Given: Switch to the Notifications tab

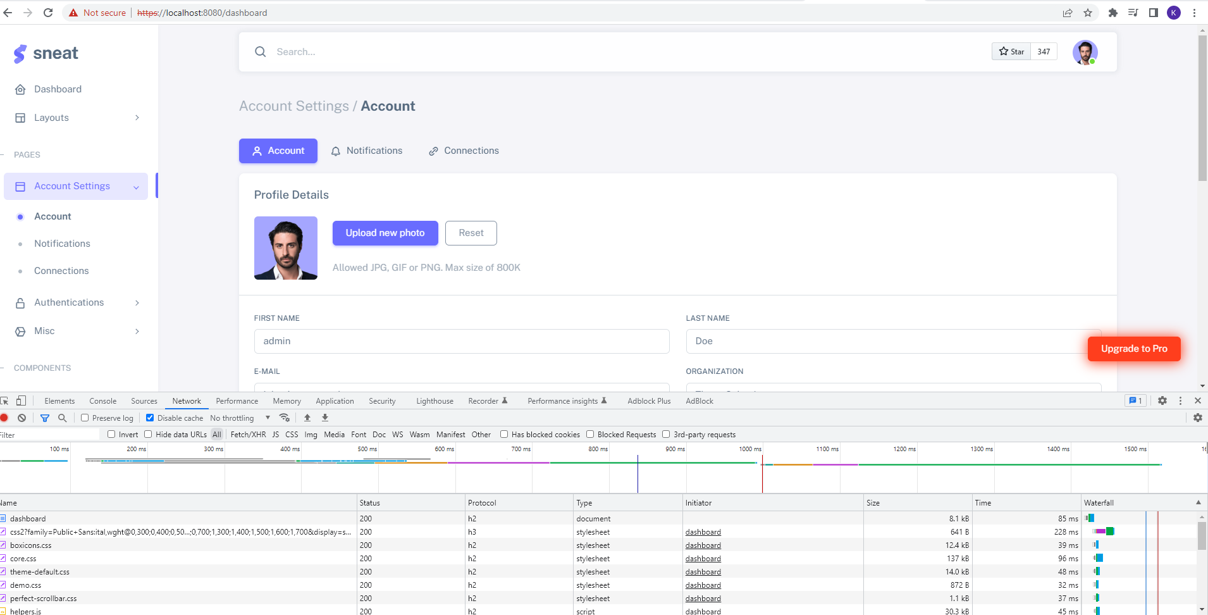Looking at the screenshot, I should tap(367, 151).
